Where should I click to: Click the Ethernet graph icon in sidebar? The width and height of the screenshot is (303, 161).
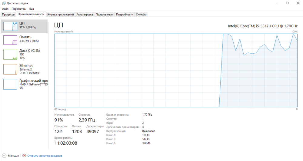click(10, 69)
